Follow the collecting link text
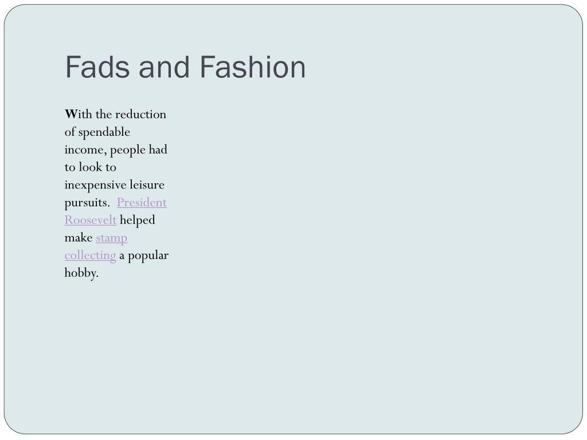Image resolution: width=587 pixels, height=440 pixels. point(90,256)
